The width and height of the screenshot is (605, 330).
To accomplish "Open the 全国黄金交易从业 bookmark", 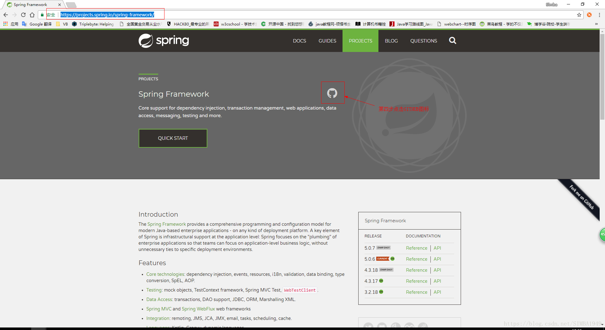I will pyautogui.click(x=141, y=24).
